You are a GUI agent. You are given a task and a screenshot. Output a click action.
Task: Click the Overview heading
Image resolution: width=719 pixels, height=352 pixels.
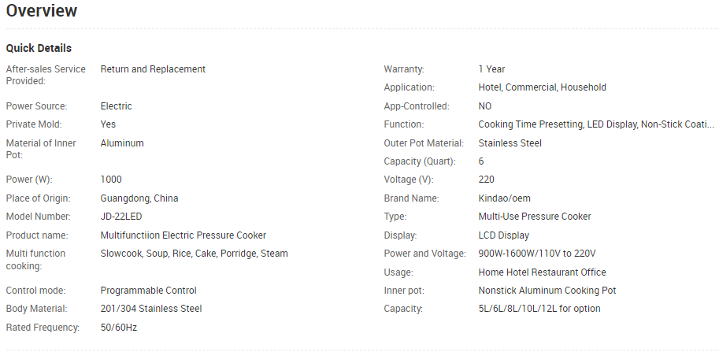[x=42, y=11]
